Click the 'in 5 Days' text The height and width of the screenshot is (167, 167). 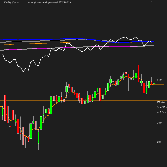point(161,112)
